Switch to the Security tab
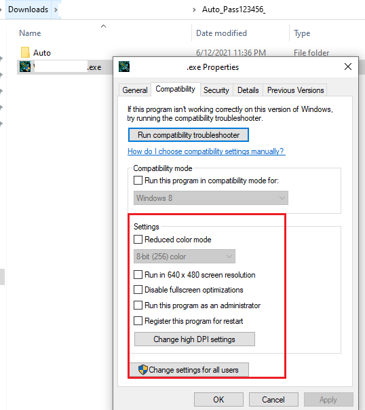Screen dimensions: 365x410 coord(216,90)
